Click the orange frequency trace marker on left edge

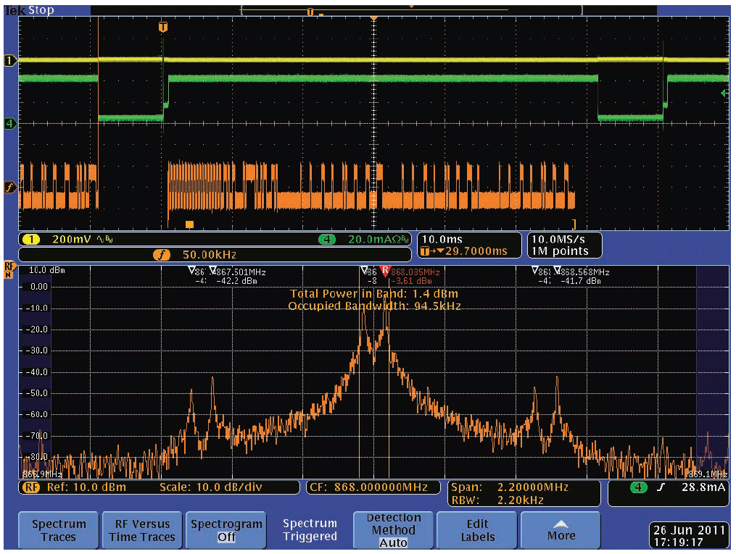pos(10,187)
